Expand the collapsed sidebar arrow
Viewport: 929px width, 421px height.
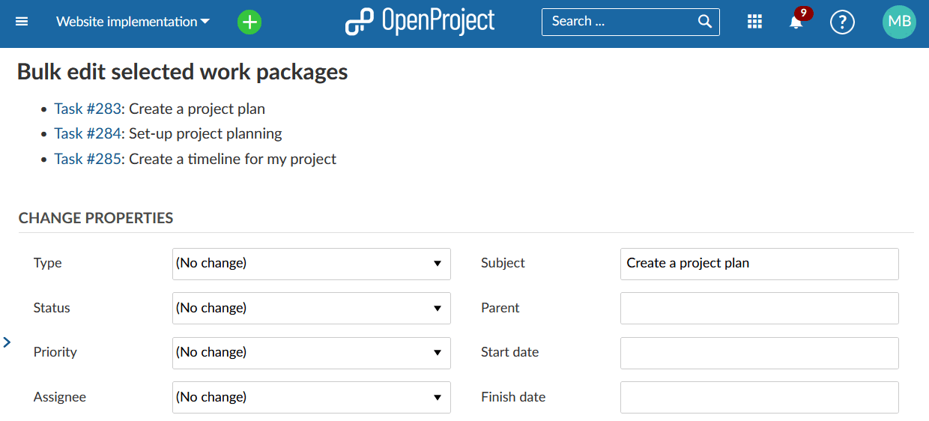pos(7,342)
